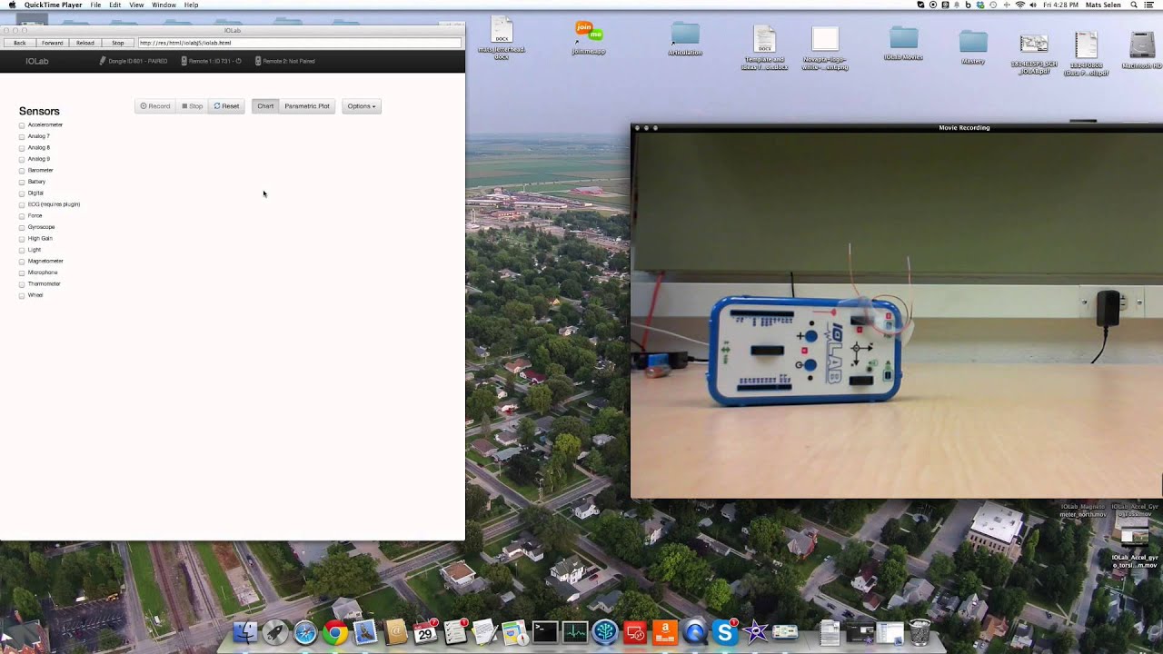Image resolution: width=1163 pixels, height=654 pixels.
Task: Tick the Accelerometer sensor checkbox
Action: click(22, 125)
